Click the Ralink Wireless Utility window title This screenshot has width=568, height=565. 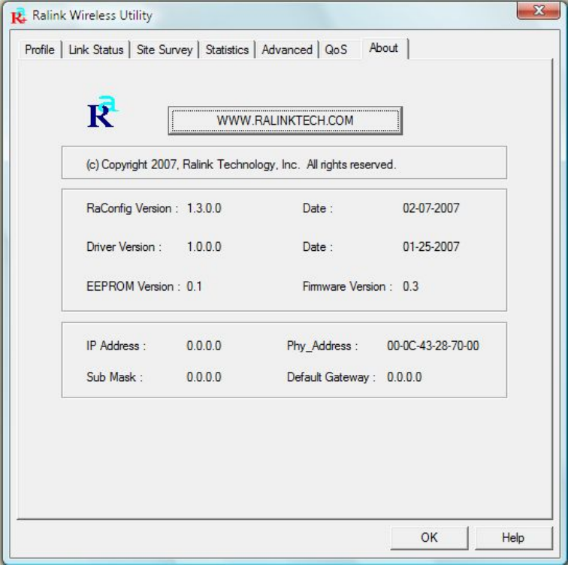(92, 16)
